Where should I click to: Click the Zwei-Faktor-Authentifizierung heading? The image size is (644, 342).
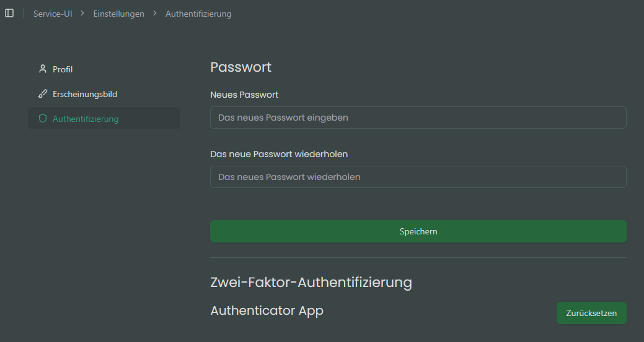[x=311, y=282]
